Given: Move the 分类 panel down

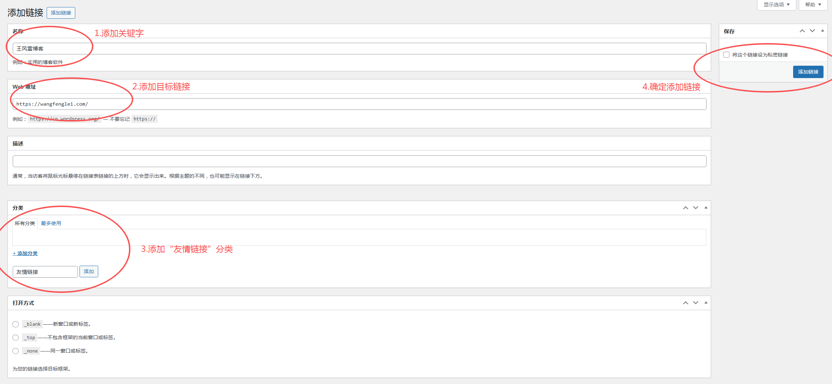Looking at the screenshot, I should 696,208.
